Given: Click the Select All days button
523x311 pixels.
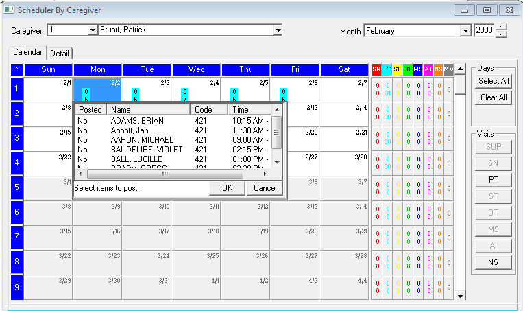Looking at the screenshot, I should click(494, 81).
